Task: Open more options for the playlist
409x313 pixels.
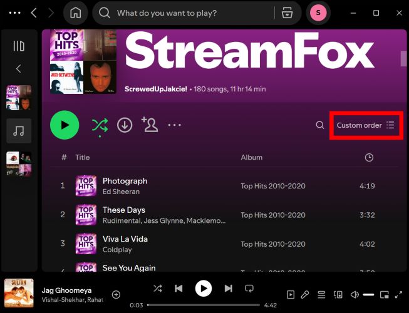Action: [175, 125]
